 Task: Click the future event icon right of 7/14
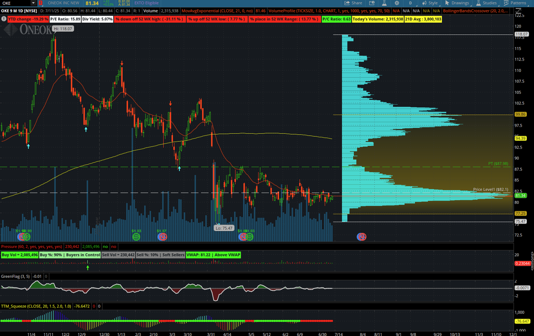pyautogui.click(x=362, y=236)
